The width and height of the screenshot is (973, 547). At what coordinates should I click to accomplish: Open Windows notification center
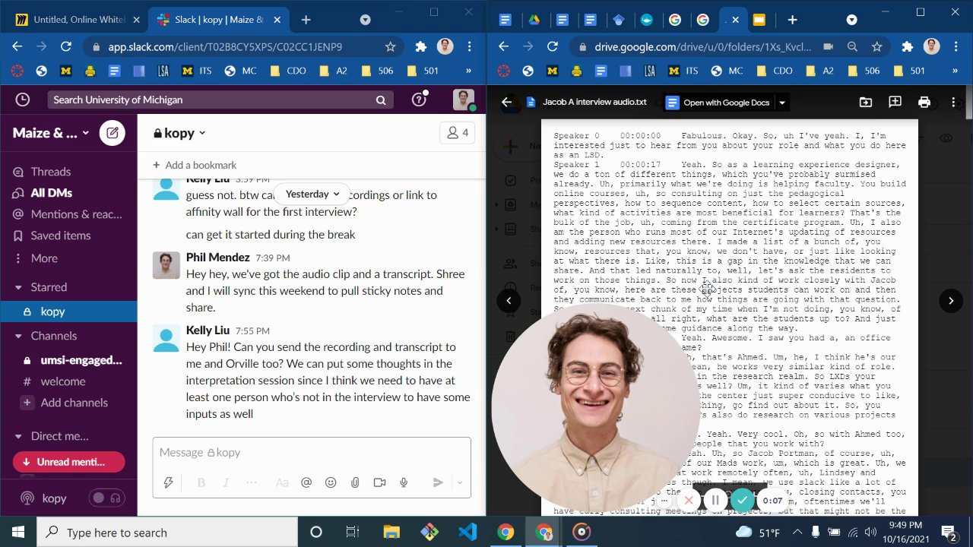(949, 532)
